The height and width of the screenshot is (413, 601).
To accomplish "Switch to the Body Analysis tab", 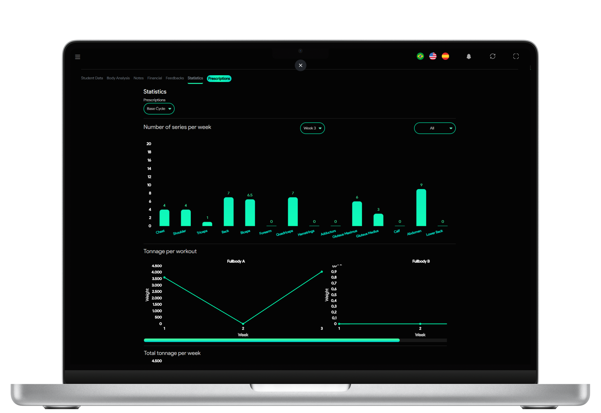I will [118, 78].
